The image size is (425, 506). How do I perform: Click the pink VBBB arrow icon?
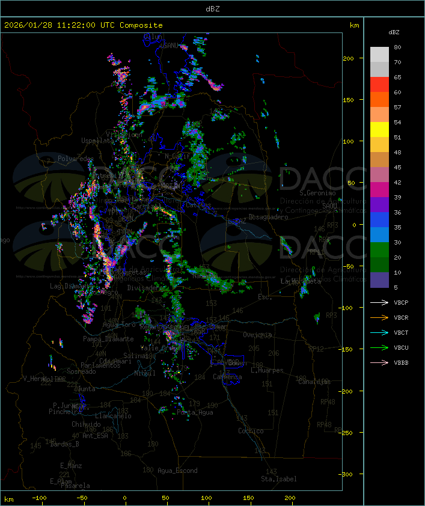pyautogui.click(x=379, y=363)
